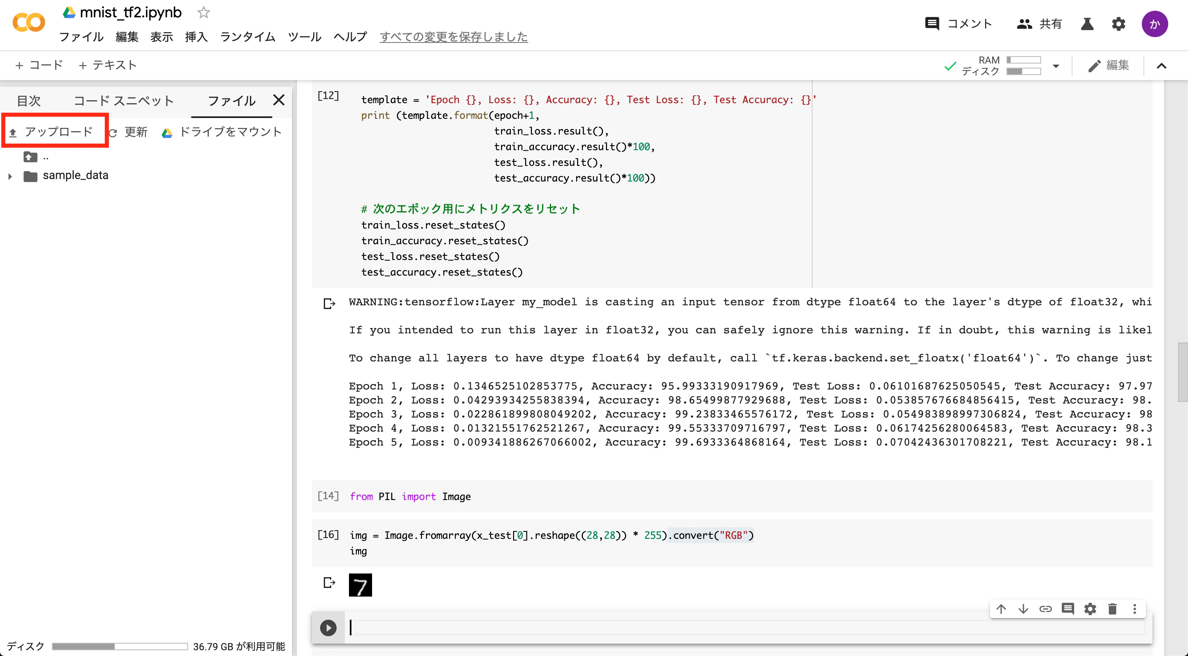1188x656 pixels.
Task: Delete cell with trash icon
Action: 1112,609
